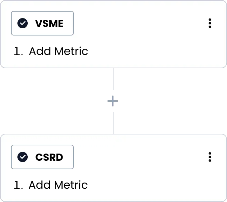Viewport: 227px width, 202px height.
Task: Click the plus icon between the cards
Action: 113,101
